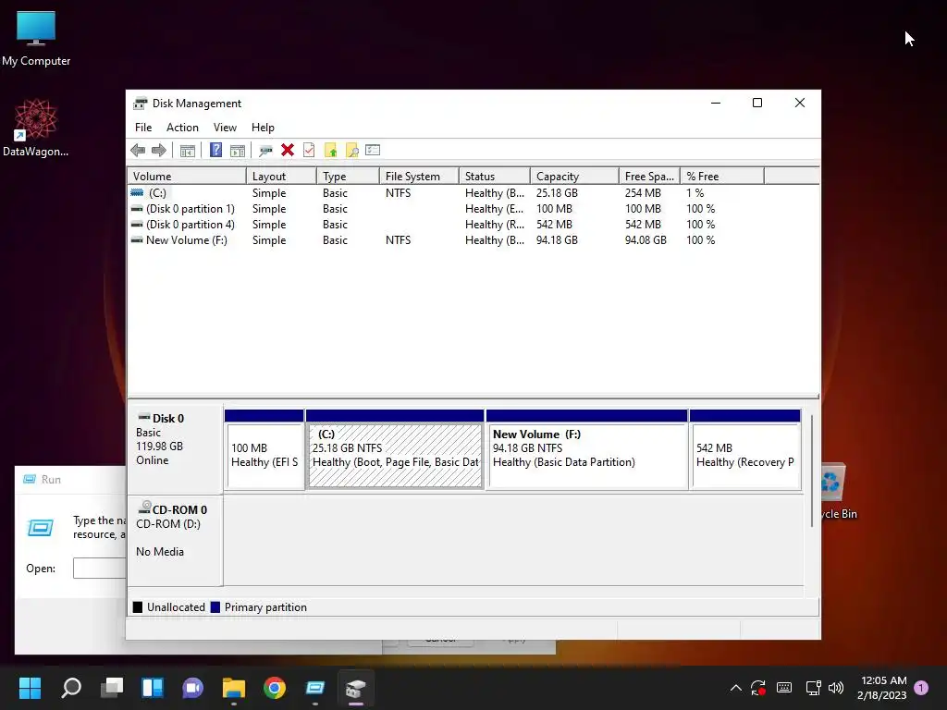This screenshot has height=710, width=947.
Task: Click the blue Primary partition legend swatch
Action: pyautogui.click(x=215, y=607)
